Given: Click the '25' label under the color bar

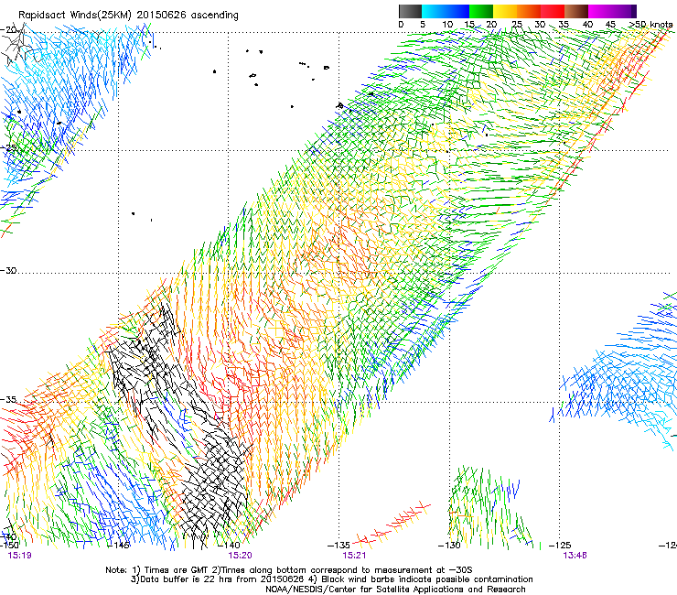Looking at the screenshot, I should point(517,24).
